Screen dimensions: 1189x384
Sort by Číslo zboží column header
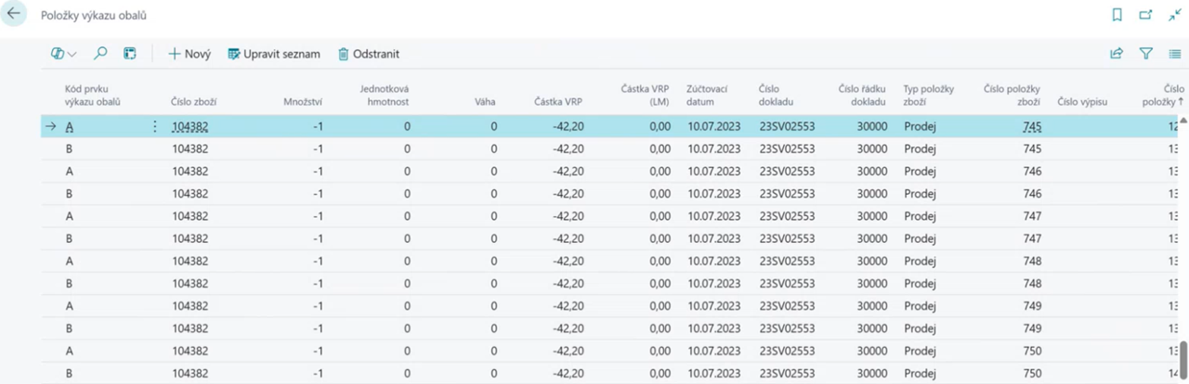pyautogui.click(x=193, y=102)
